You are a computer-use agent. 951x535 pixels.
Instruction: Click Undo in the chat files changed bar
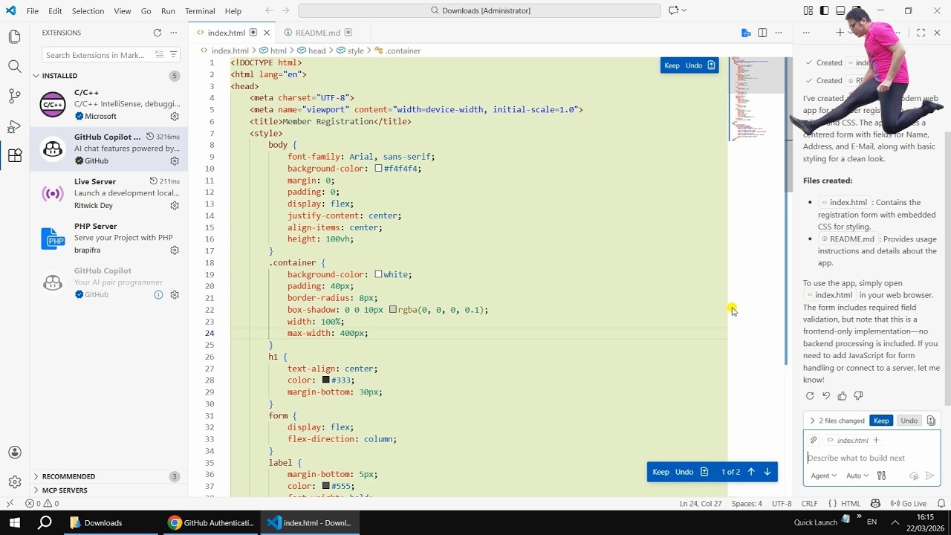pos(909,421)
